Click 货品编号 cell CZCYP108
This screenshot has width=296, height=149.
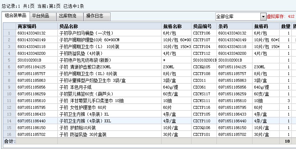tap(204, 74)
